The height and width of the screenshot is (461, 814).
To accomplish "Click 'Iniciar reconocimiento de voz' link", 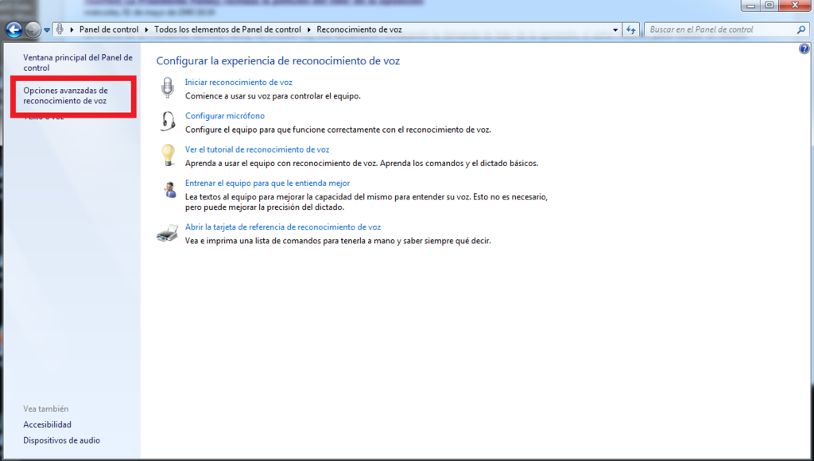I will point(238,82).
